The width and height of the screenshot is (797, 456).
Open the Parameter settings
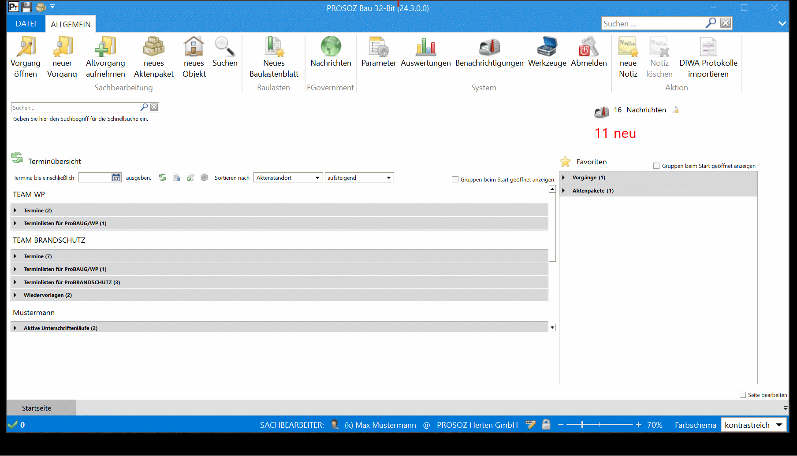pyautogui.click(x=379, y=52)
